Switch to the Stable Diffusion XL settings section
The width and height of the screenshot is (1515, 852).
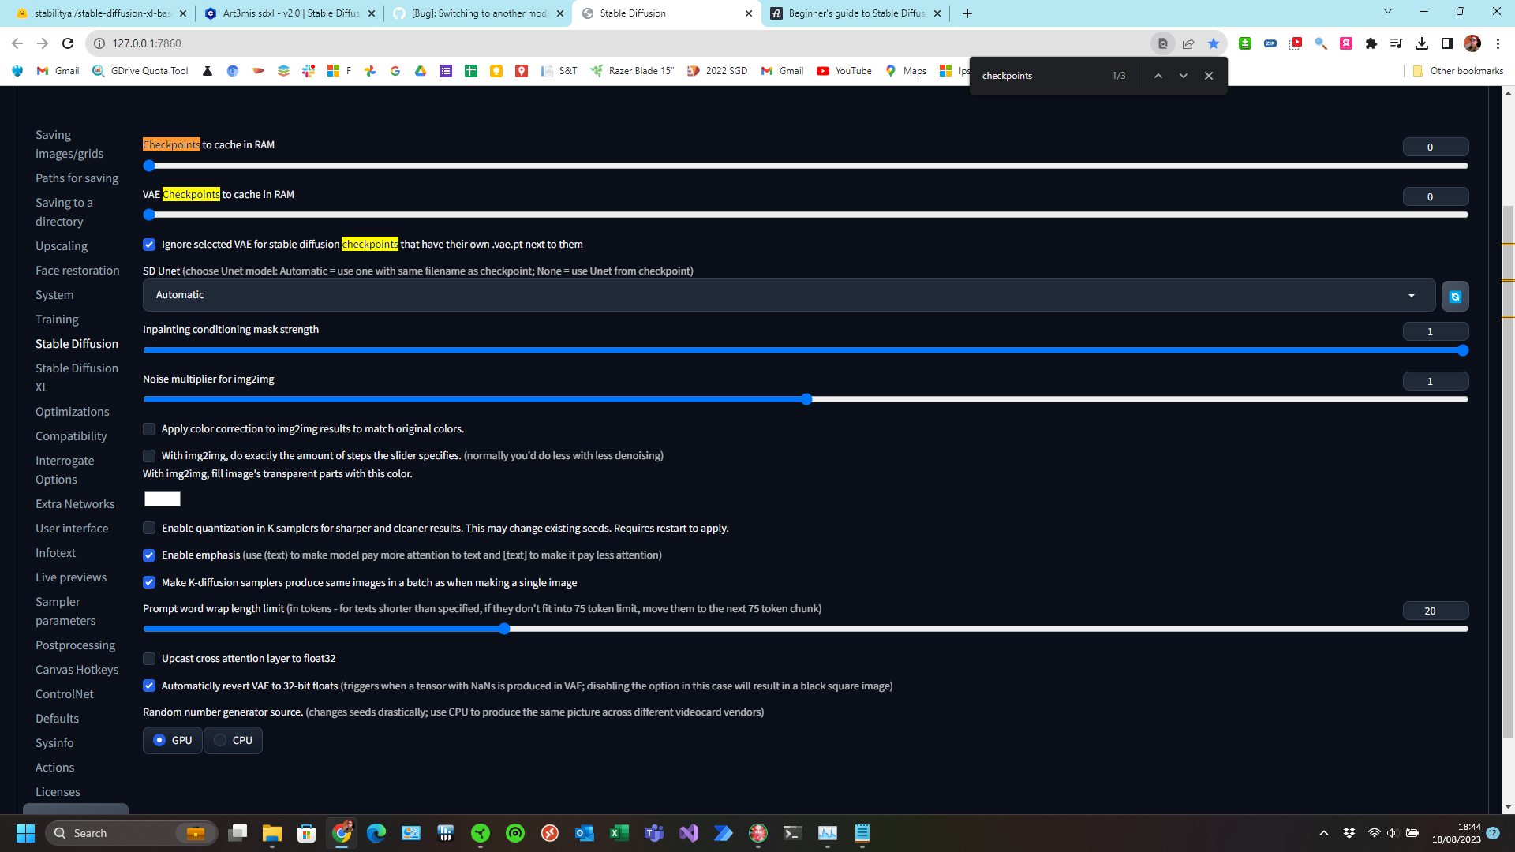tap(77, 377)
